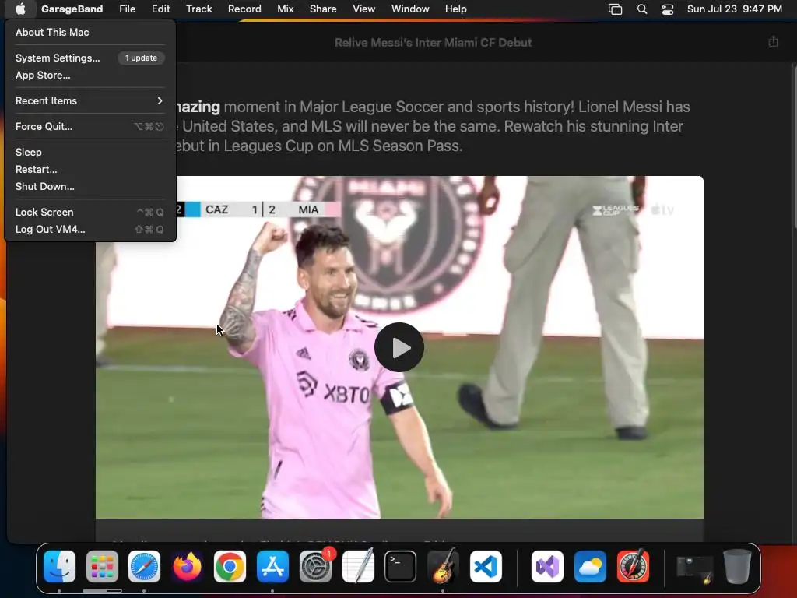The image size is (797, 598).
Task: Open System Settings... from the Apple menu
Action: (x=58, y=58)
